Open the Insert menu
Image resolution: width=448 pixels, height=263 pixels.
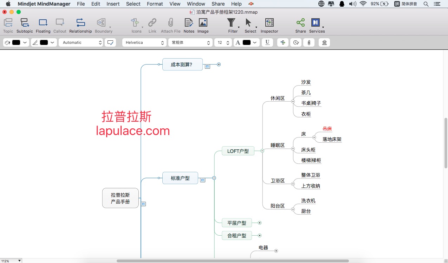click(x=113, y=4)
